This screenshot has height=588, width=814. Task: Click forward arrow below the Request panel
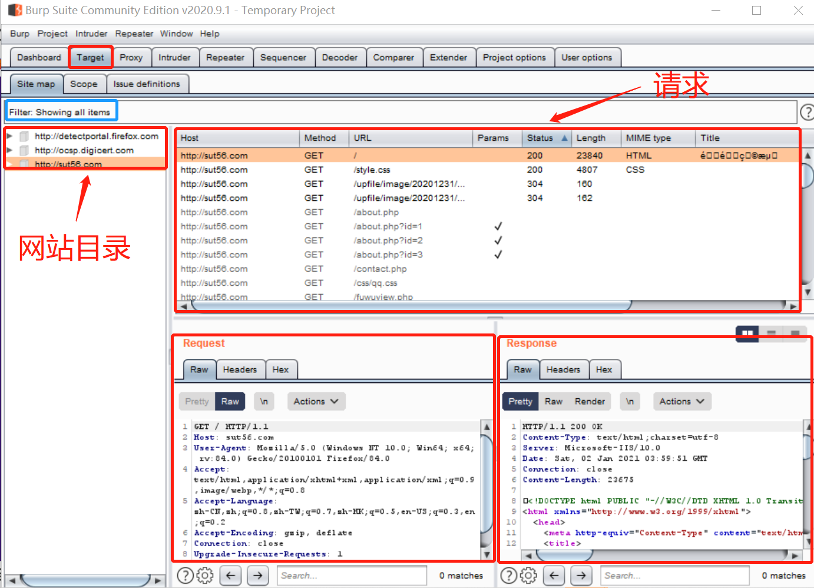click(x=258, y=575)
